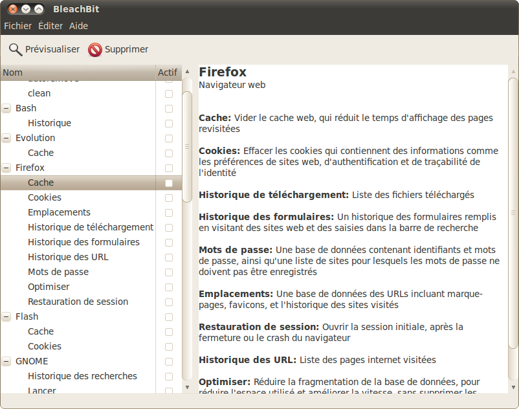Tick the Firefox Cookies checkbox
This screenshot has width=519, height=409.
click(169, 198)
